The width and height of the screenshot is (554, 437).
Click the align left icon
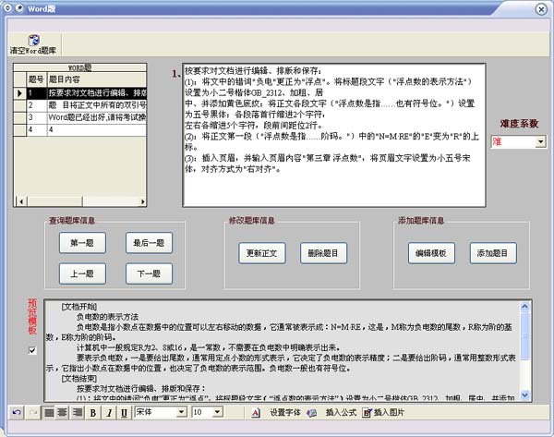(49, 412)
